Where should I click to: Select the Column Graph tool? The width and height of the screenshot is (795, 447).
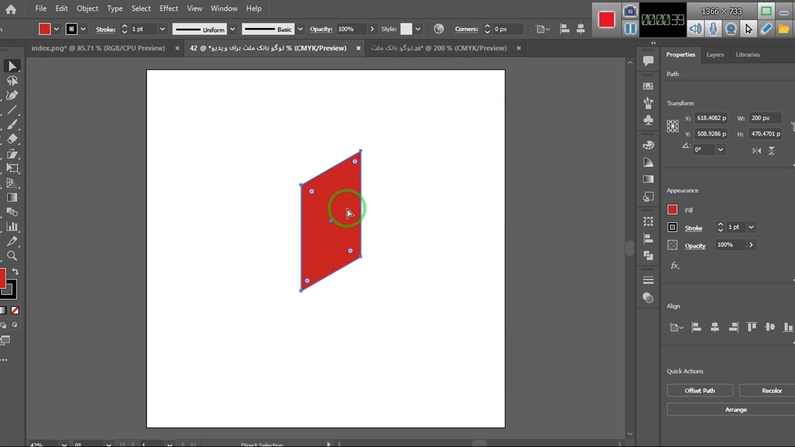pyautogui.click(x=12, y=227)
